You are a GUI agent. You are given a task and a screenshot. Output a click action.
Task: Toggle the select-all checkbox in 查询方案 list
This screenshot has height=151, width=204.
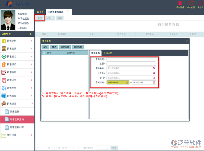point(44,53)
